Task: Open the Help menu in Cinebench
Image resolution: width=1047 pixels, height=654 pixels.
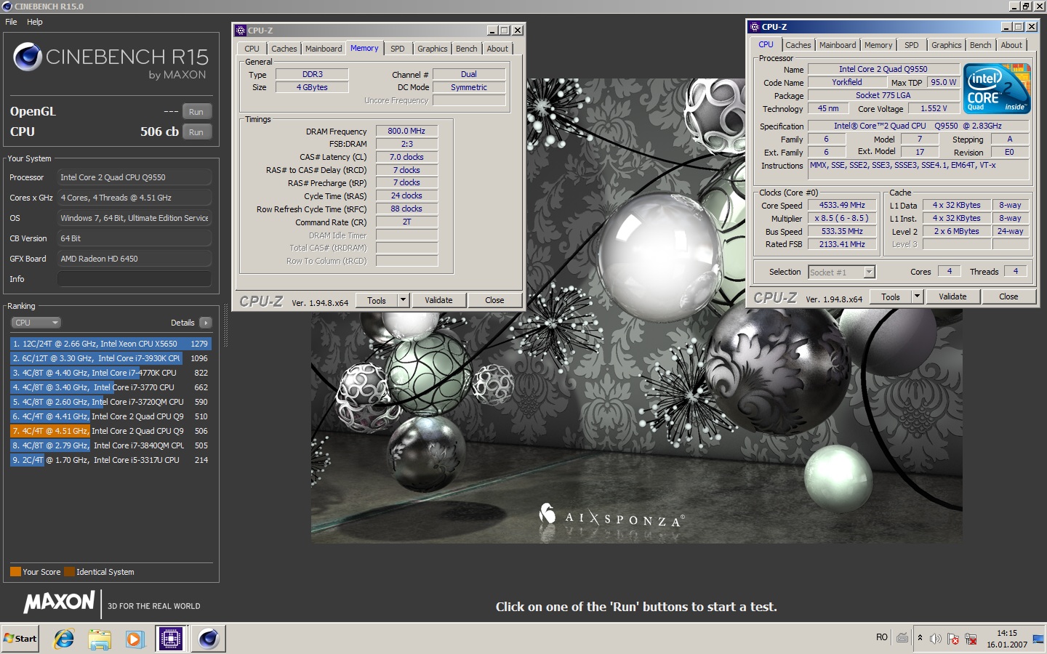Action: 35,22
